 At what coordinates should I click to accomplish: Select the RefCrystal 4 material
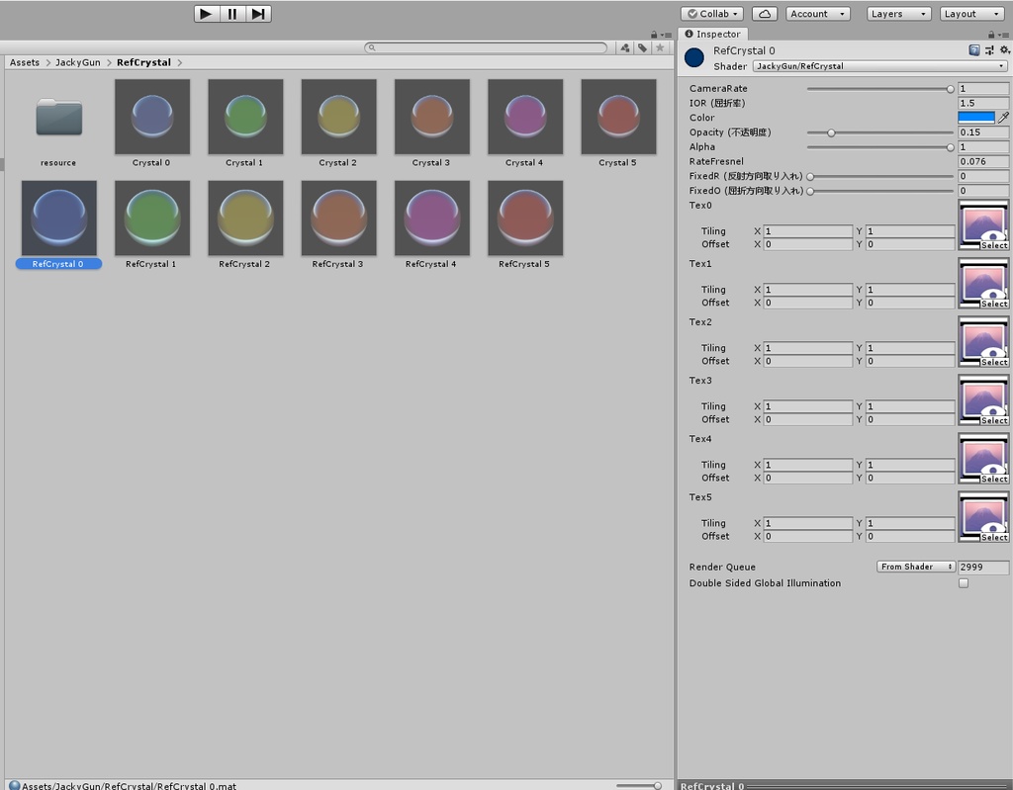click(431, 224)
